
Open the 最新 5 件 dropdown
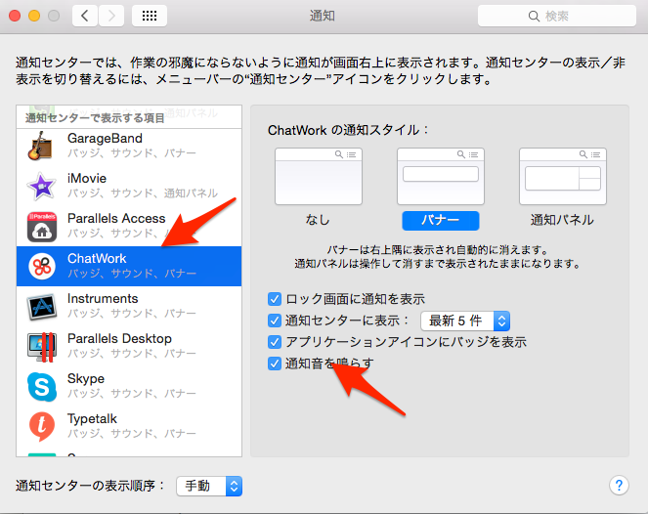[x=465, y=321]
